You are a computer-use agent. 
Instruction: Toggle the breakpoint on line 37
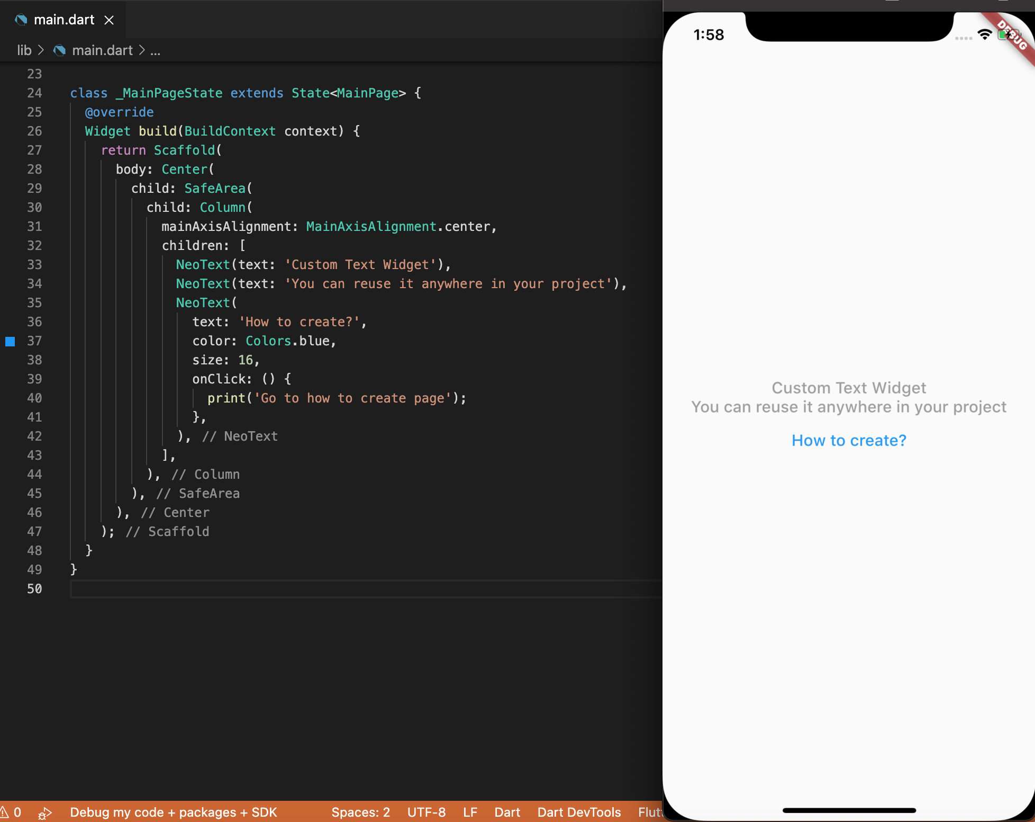tap(10, 341)
